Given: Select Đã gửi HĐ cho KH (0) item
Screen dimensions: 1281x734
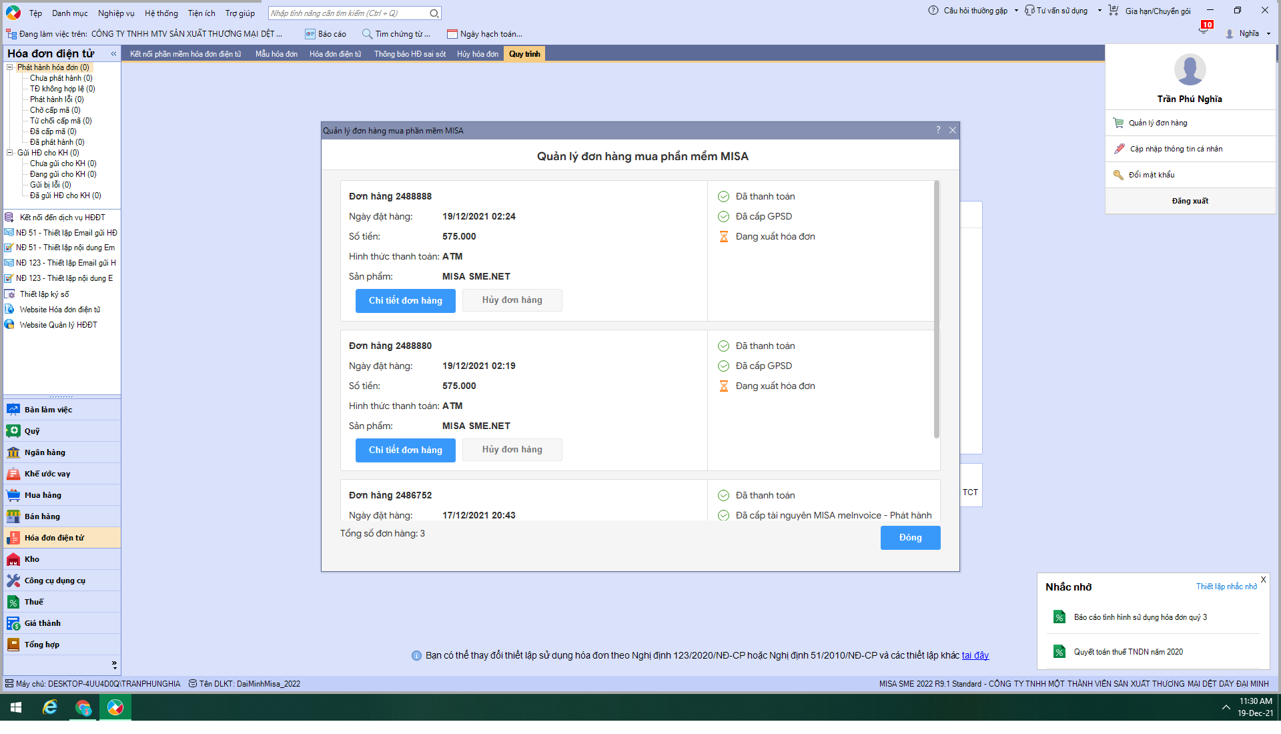Looking at the screenshot, I should pyautogui.click(x=65, y=196).
